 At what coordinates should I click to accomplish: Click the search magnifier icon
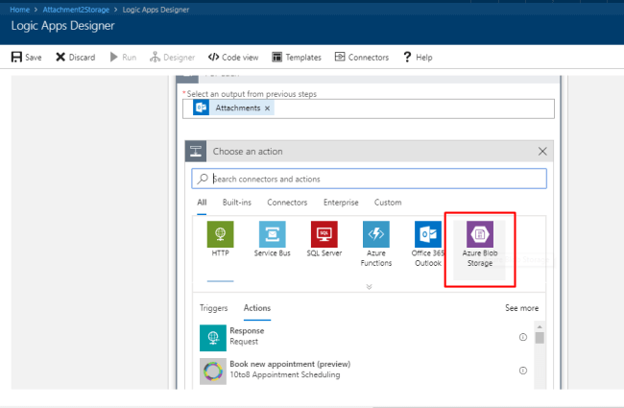click(203, 179)
